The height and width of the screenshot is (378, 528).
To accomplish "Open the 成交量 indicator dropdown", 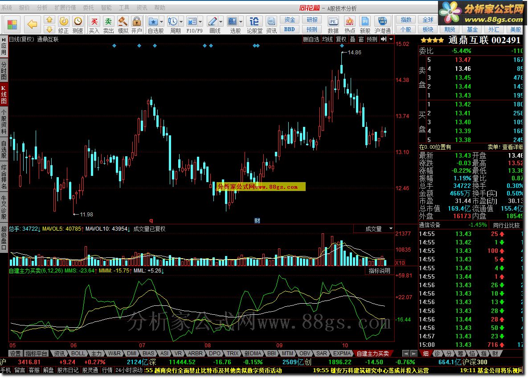I will 391,228.
